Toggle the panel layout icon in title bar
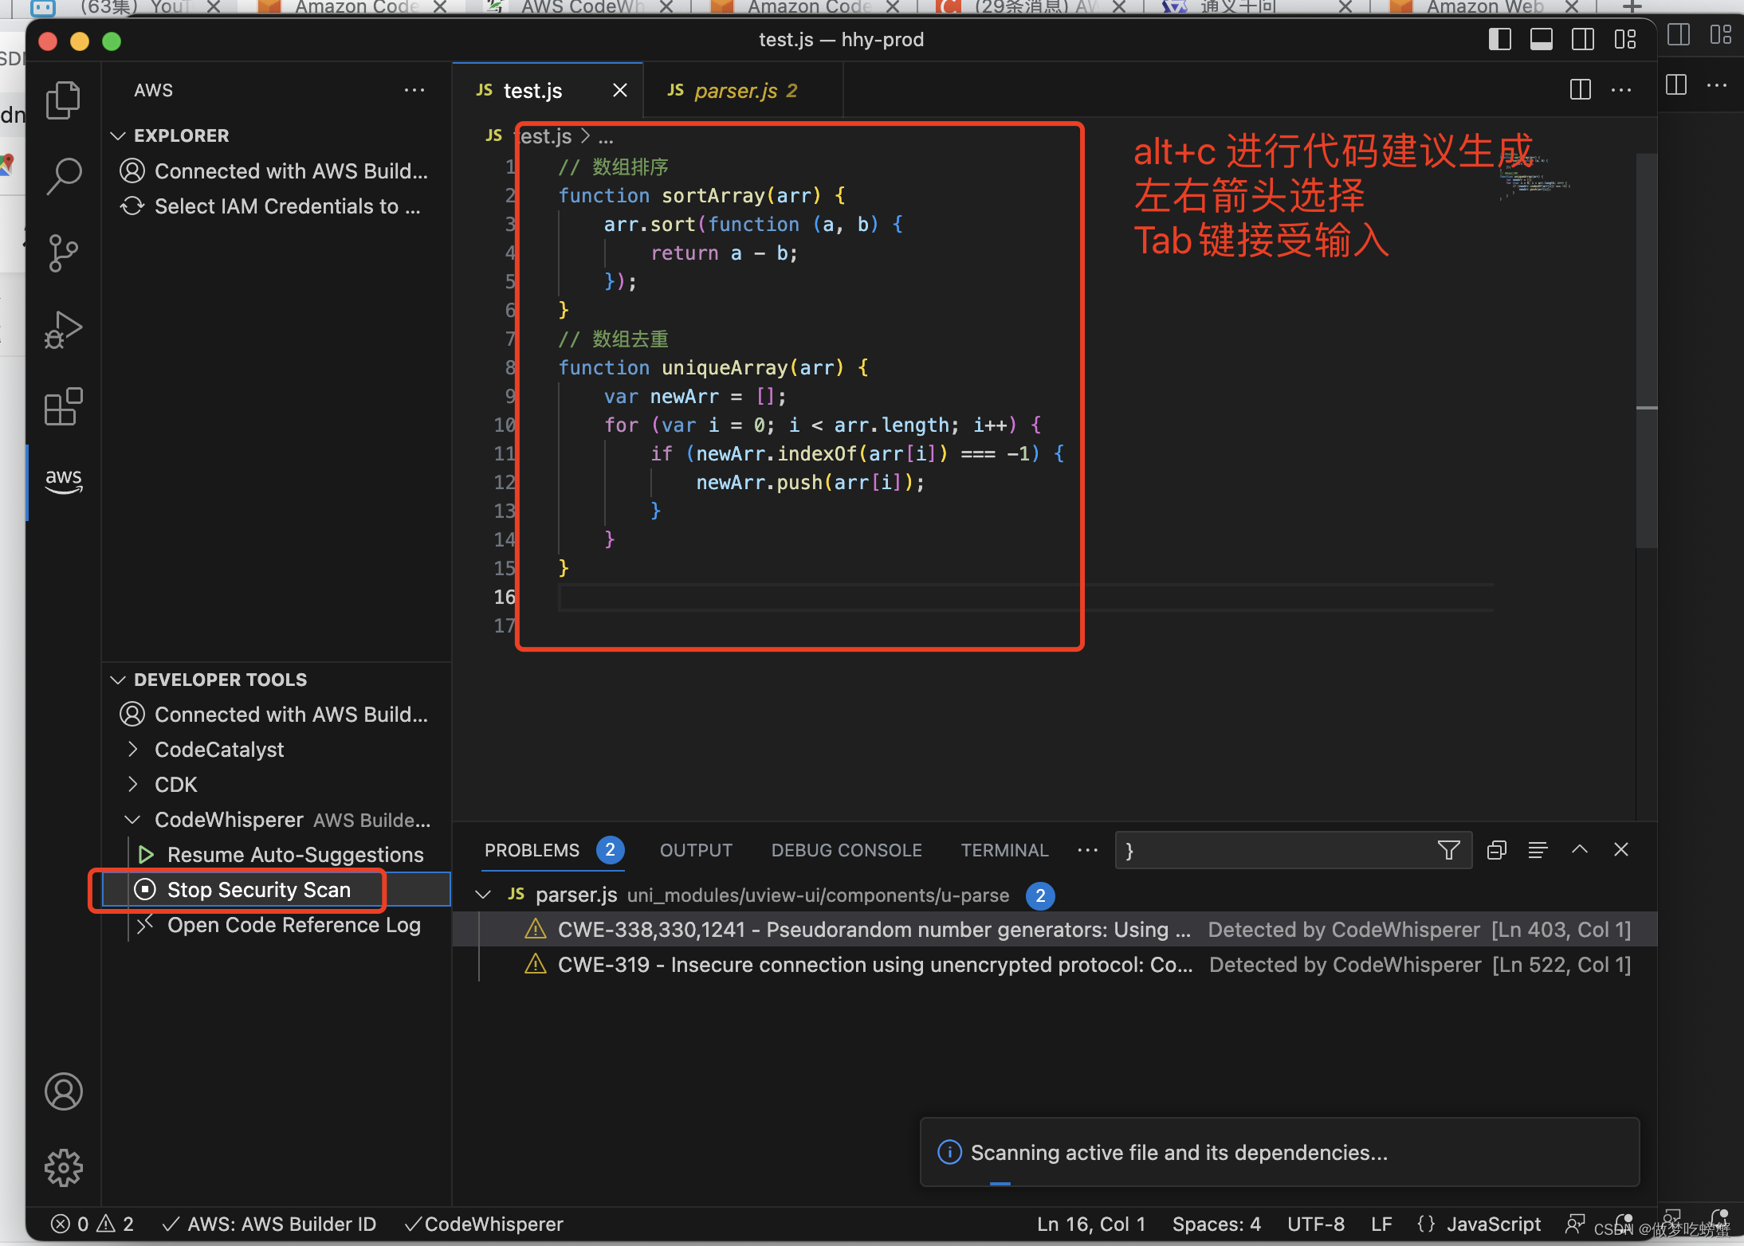 (1542, 38)
